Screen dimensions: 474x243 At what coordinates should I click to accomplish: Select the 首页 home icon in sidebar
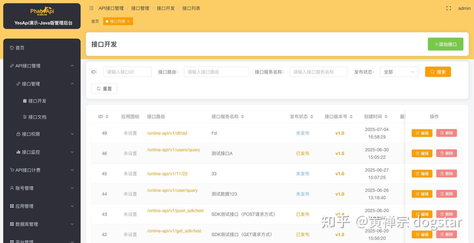tap(13, 48)
